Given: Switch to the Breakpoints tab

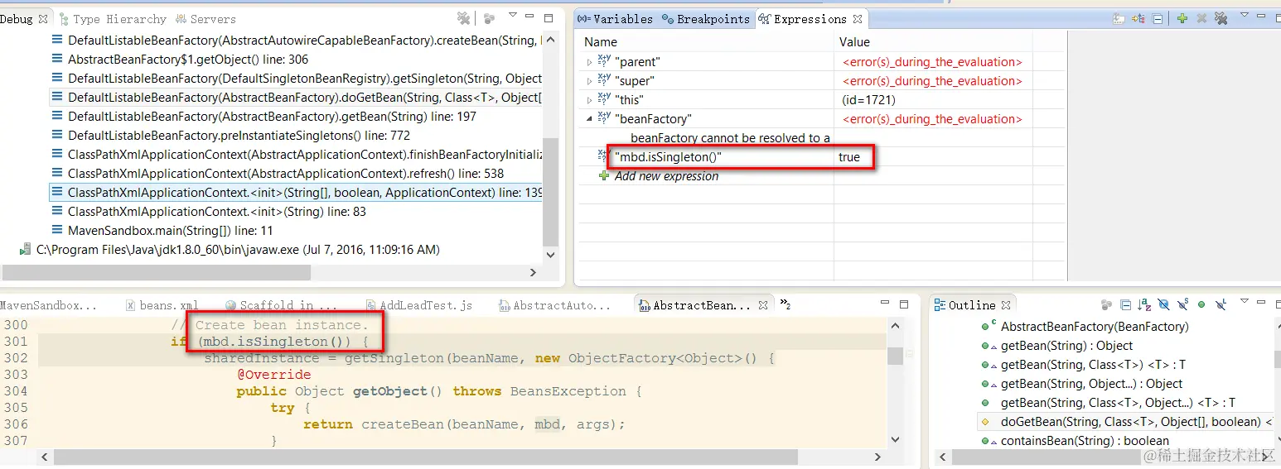Looking at the screenshot, I should tap(706, 19).
